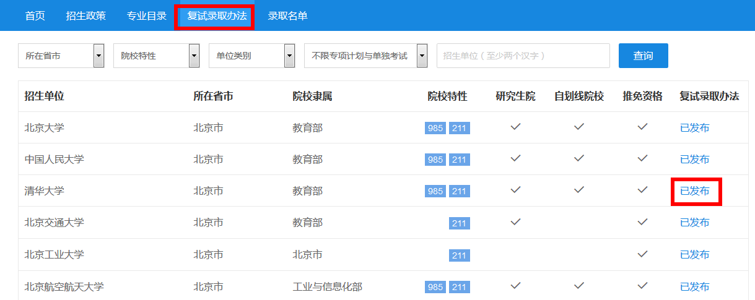Click 北京交通大学 研究生院 checkmark
755x300 pixels.
tap(515, 221)
